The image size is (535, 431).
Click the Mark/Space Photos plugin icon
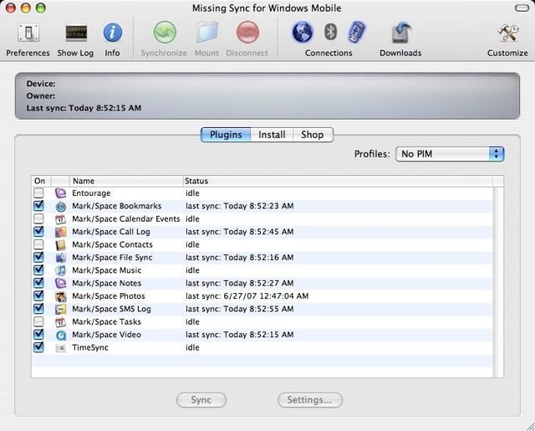tap(60, 296)
